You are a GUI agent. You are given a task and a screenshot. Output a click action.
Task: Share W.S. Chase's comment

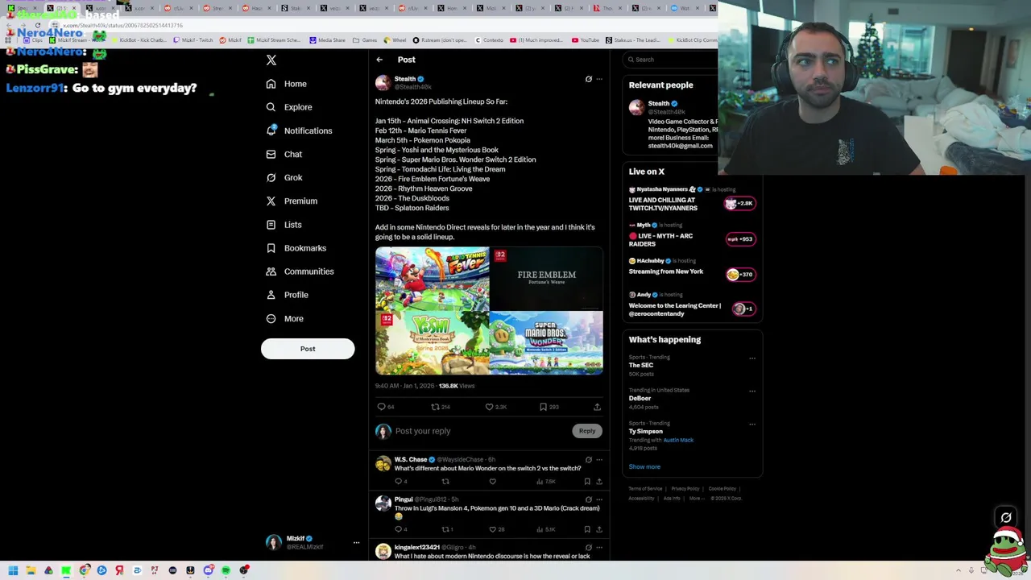598,481
